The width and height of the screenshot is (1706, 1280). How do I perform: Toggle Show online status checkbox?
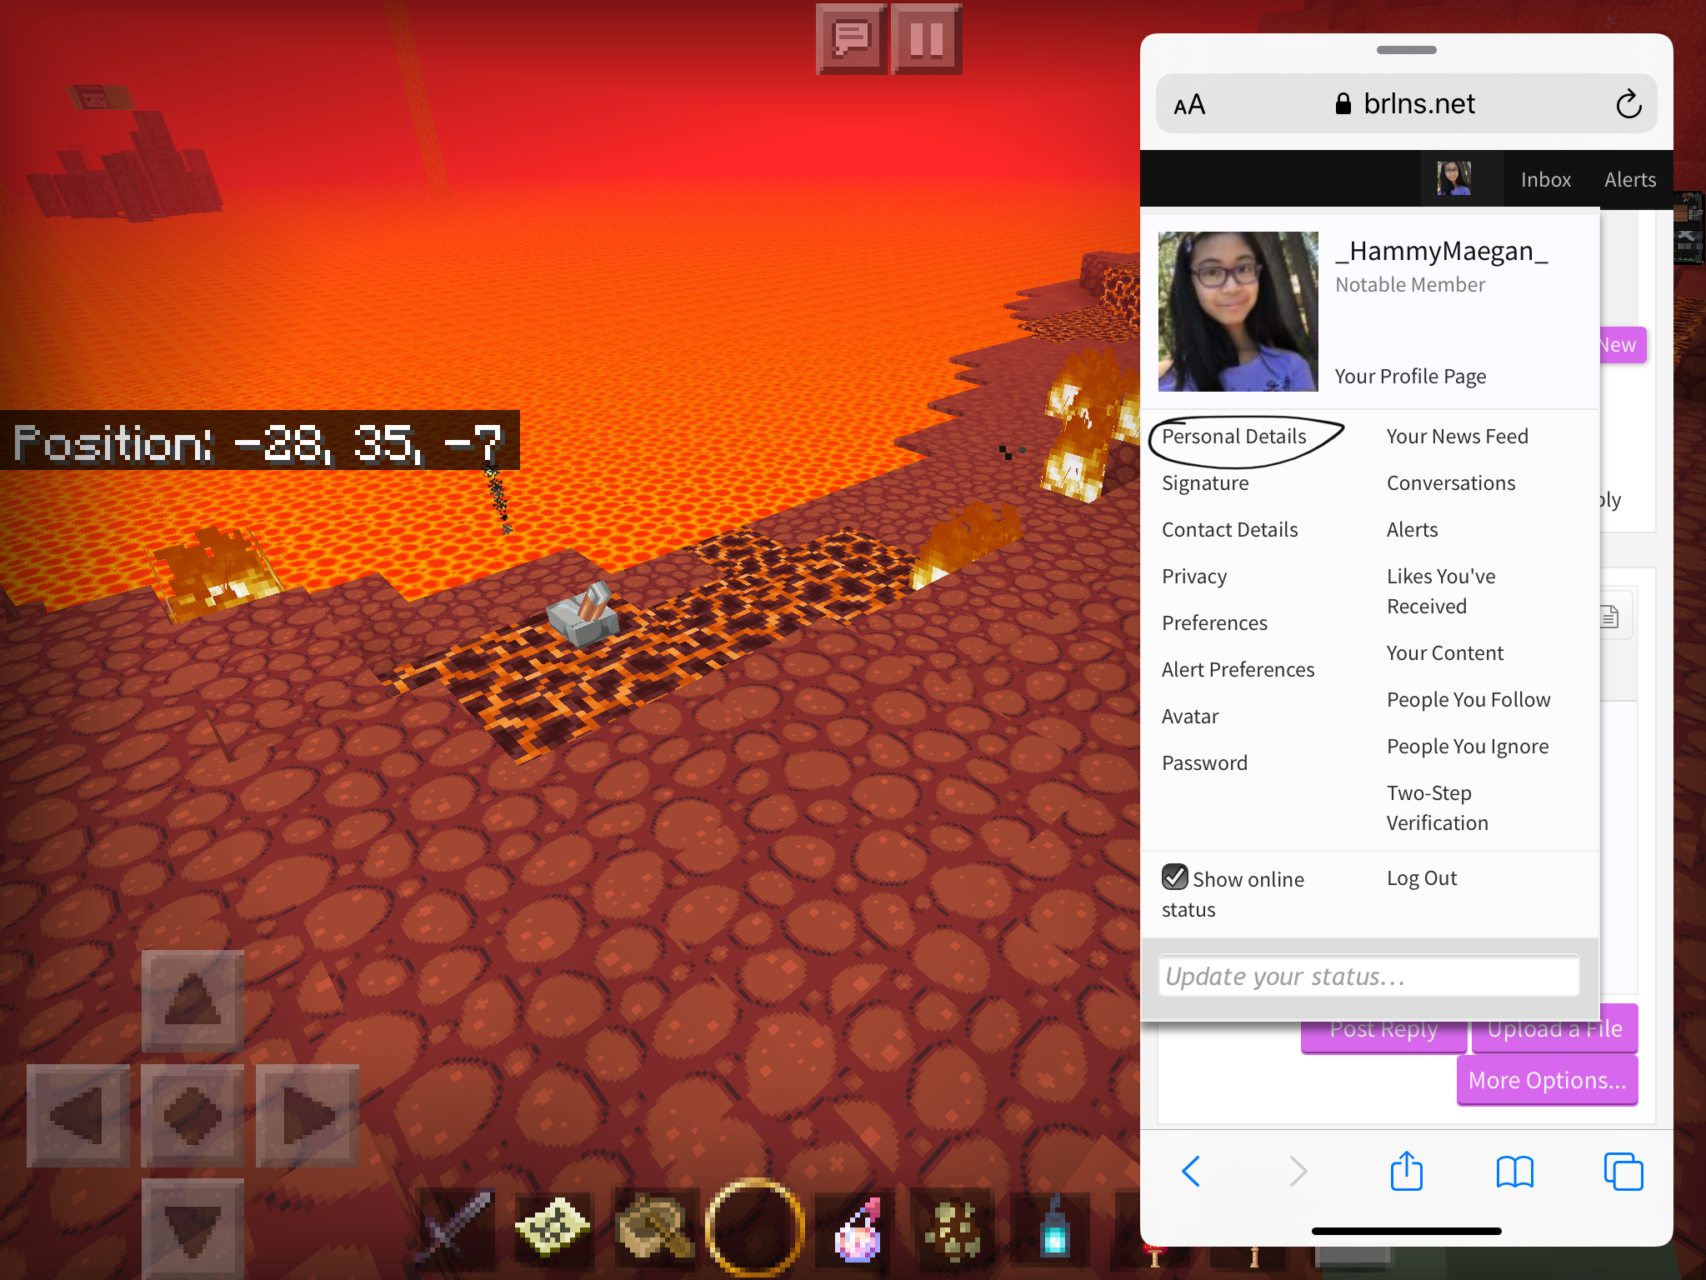tap(1174, 877)
